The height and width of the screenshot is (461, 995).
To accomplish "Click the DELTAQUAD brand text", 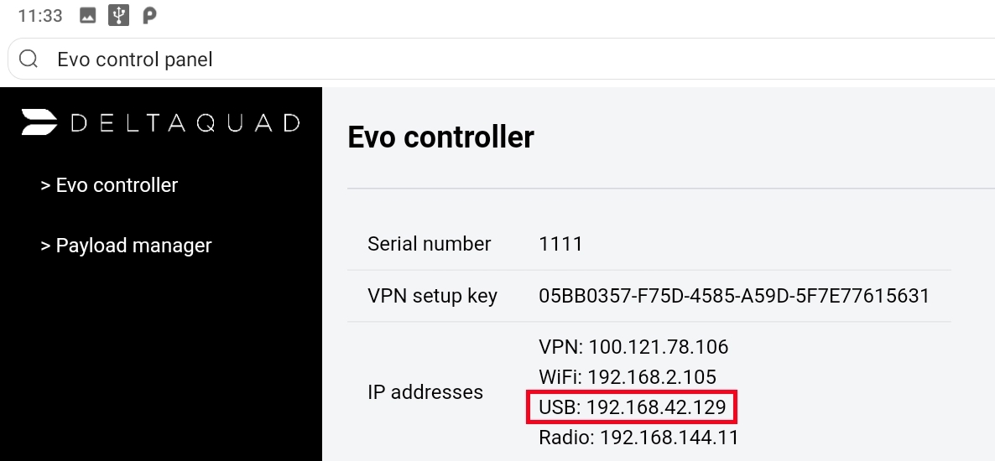I will [185, 123].
